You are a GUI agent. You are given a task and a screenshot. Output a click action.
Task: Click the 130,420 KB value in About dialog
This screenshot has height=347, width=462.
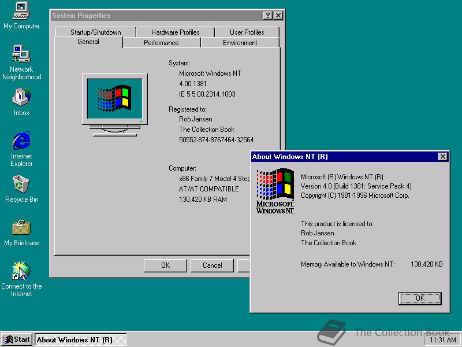coord(427,264)
